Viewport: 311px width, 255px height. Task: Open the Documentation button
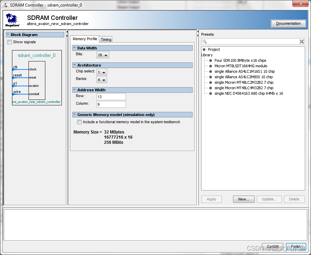click(288, 23)
